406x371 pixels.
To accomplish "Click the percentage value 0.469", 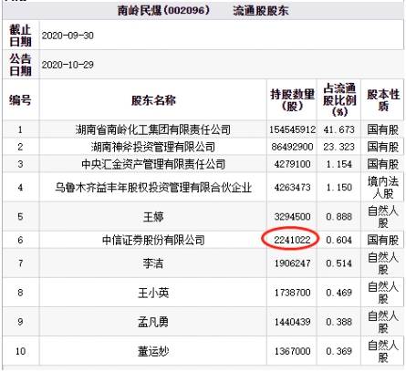I will pyautogui.click(x=339, y=293).
